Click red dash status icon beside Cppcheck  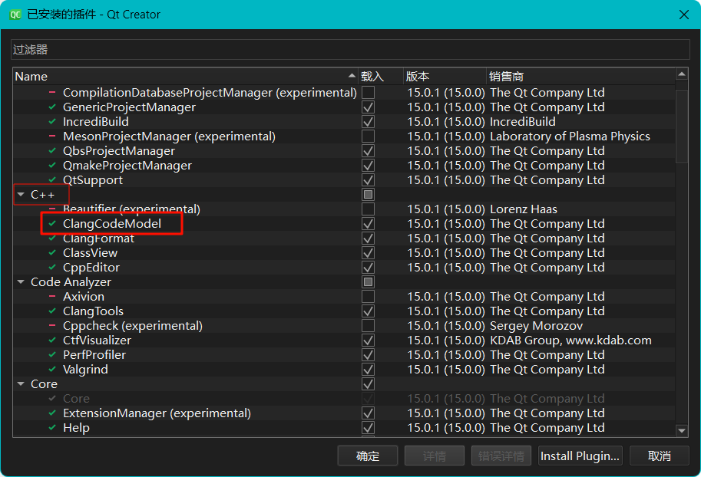pyautogui.click(x=52, y=326)
